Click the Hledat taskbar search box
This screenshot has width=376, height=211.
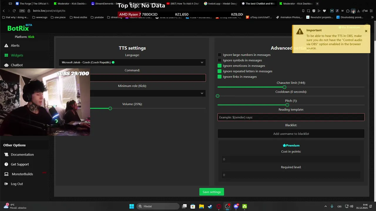click(158, 206)
